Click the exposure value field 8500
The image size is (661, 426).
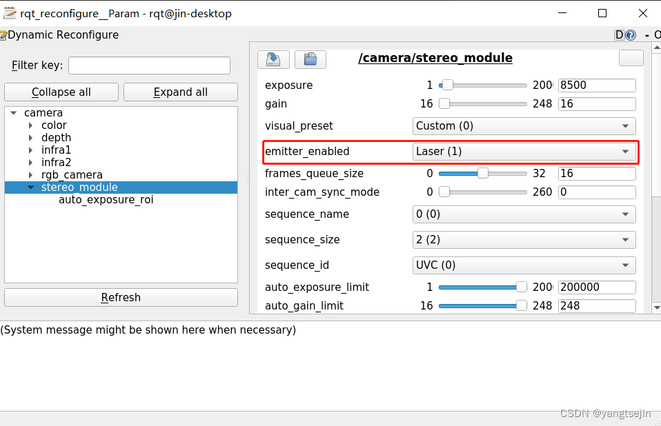(597, 85)
